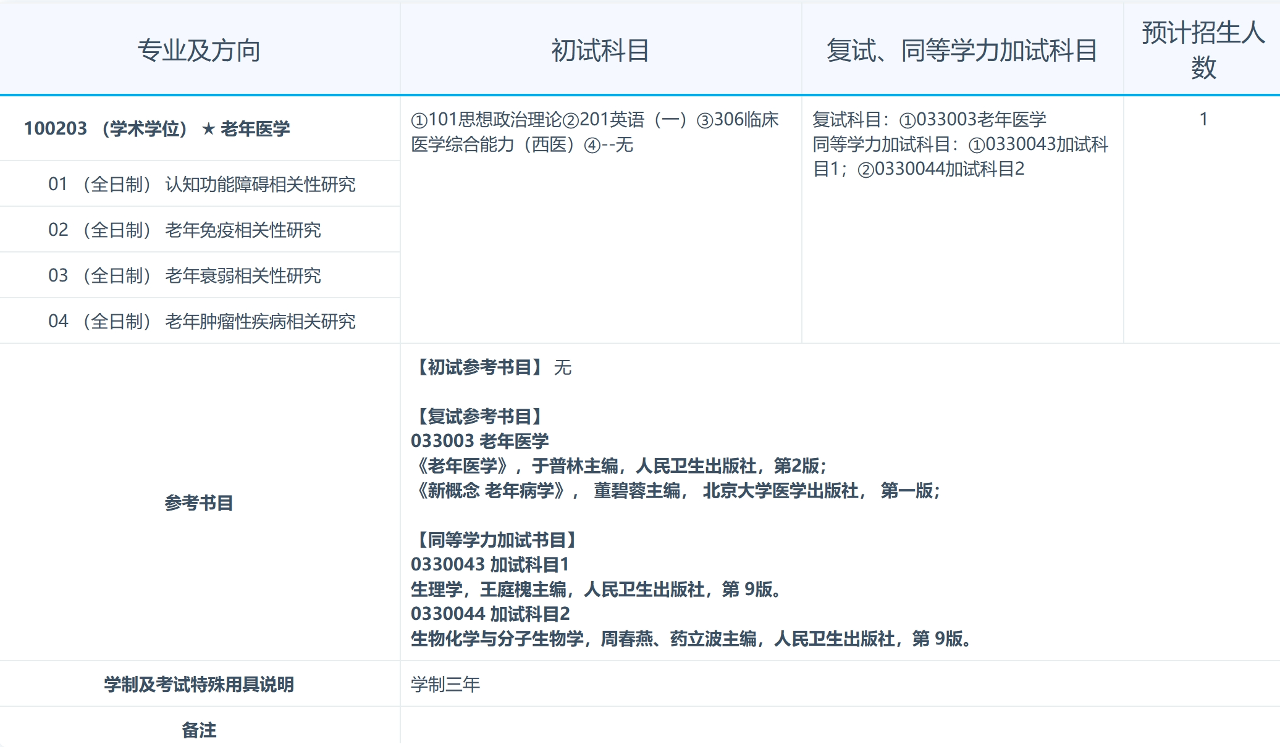Click the enrollment number 1 cell
Screen dimensions: 1280x747
(x=1202, y=119)
